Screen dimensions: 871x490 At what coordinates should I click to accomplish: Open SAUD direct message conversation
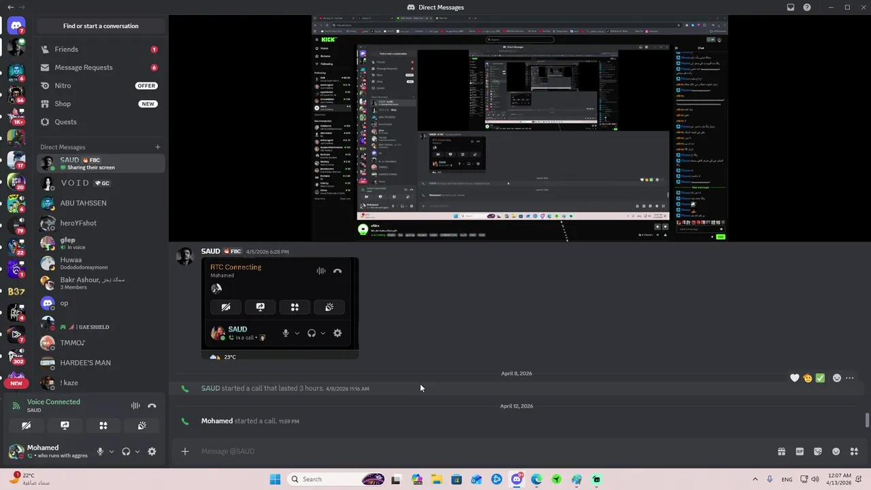[x=101, y=163]
